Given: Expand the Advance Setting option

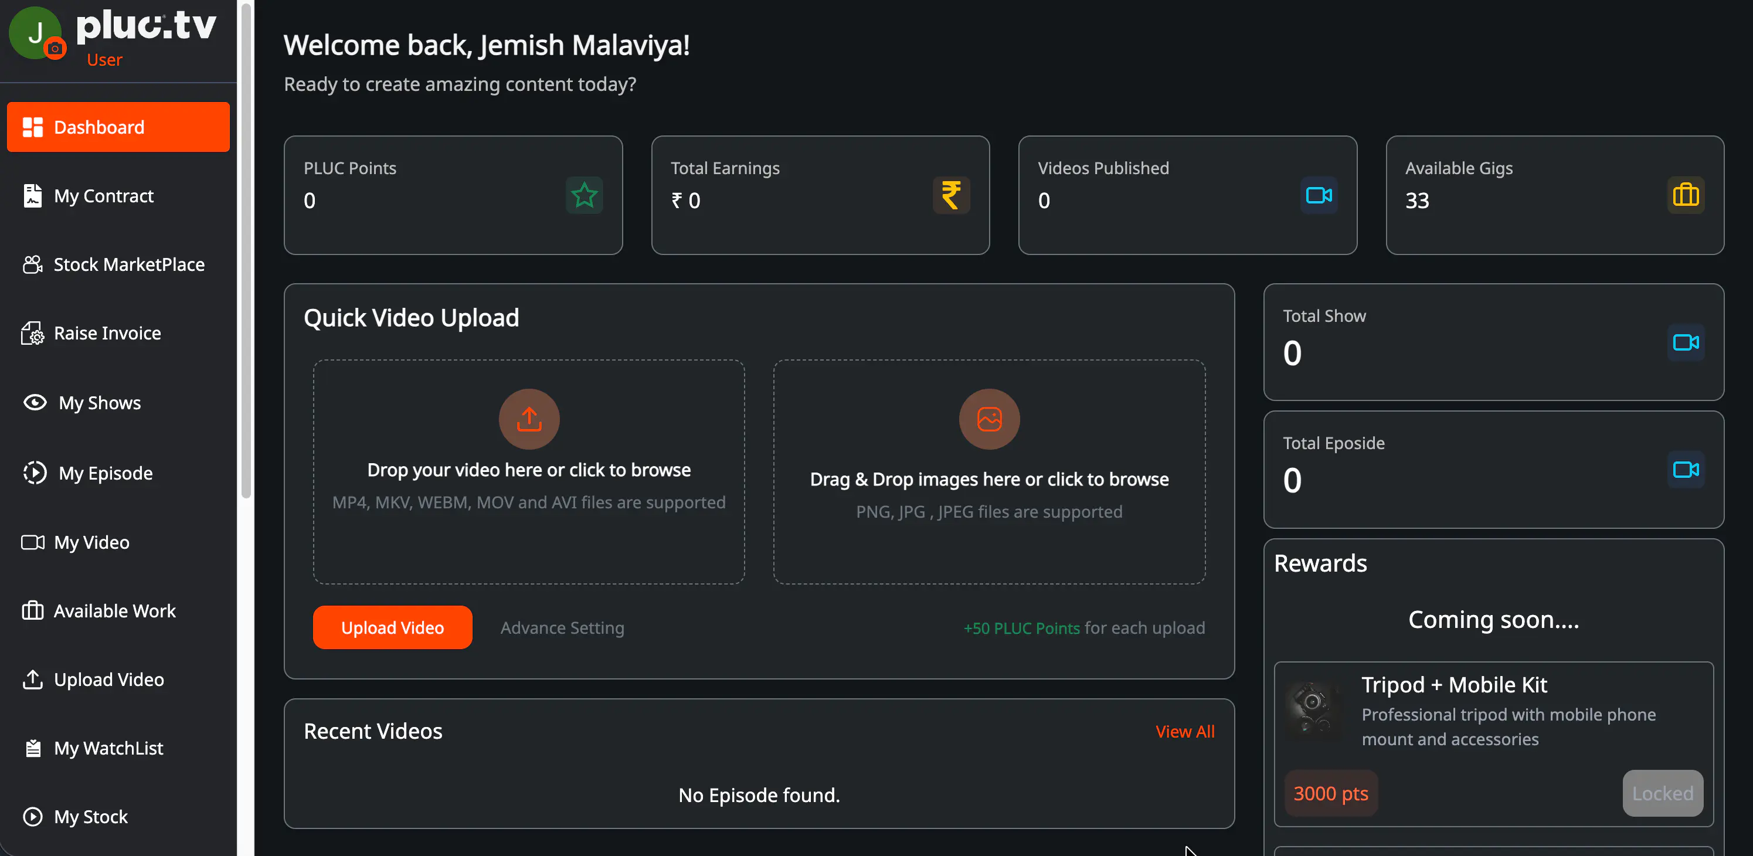Looking at the screenshot, I should pos(562,627).
